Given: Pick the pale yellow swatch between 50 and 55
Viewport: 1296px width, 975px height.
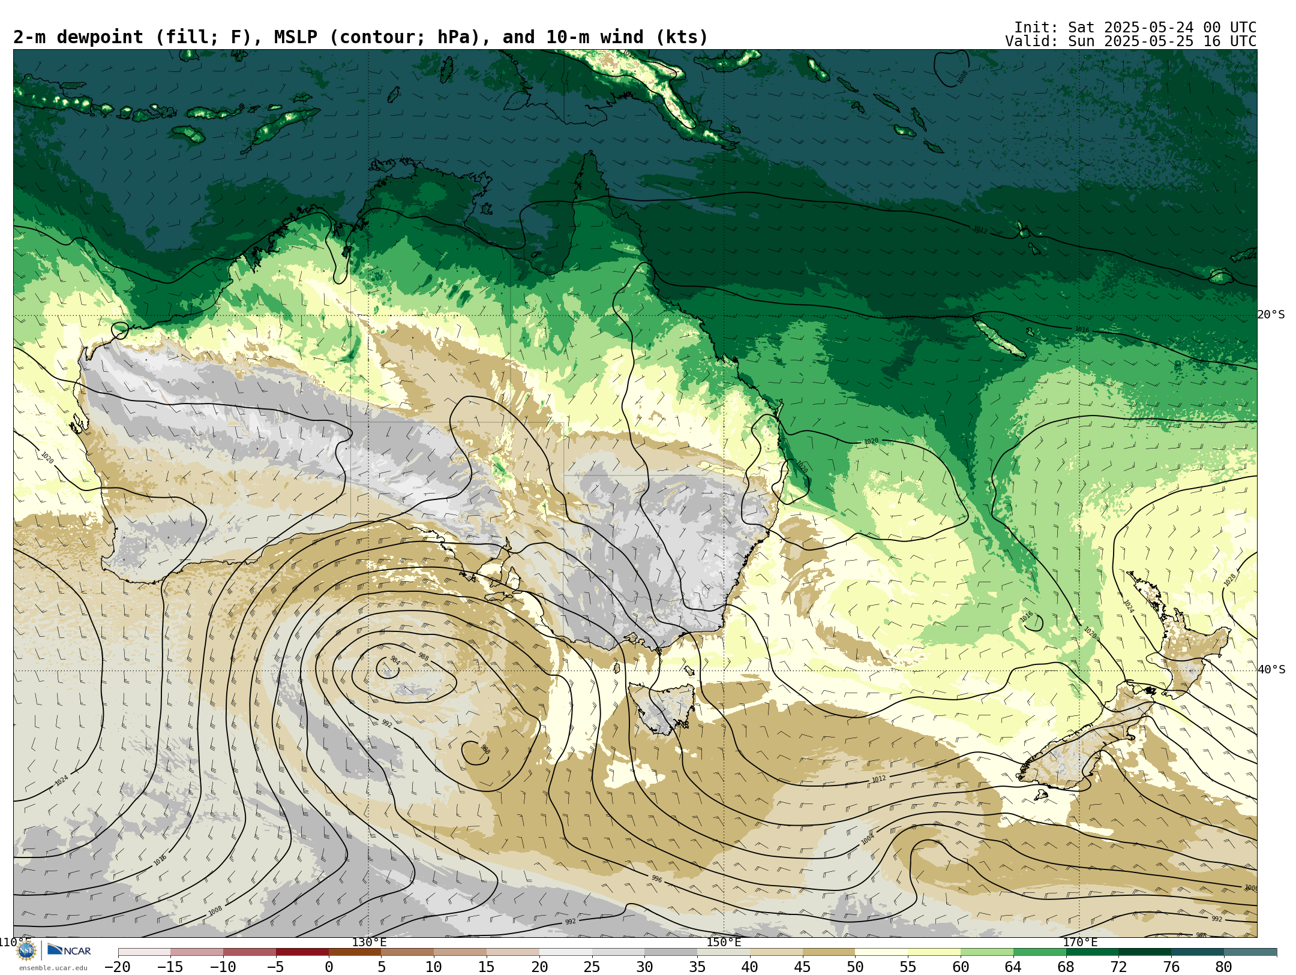Looking at the screenshot, I should 881,952.
